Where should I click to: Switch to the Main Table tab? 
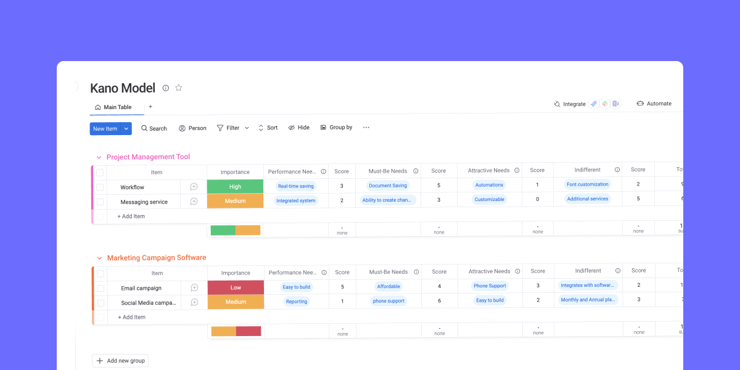(115, 107)
